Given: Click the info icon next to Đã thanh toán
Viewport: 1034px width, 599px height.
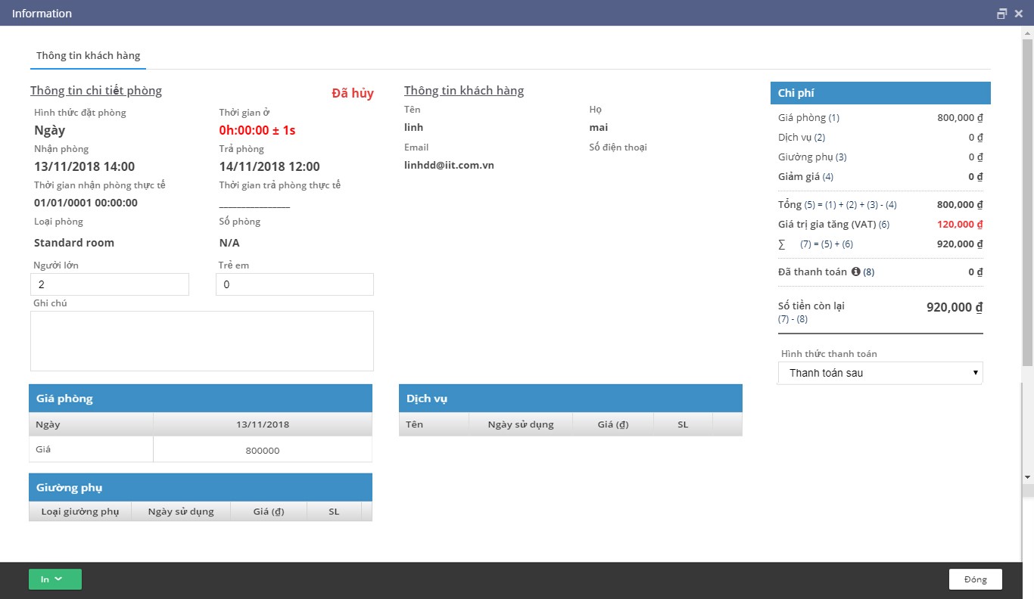Looking at the screenshot, I should 858,272.
